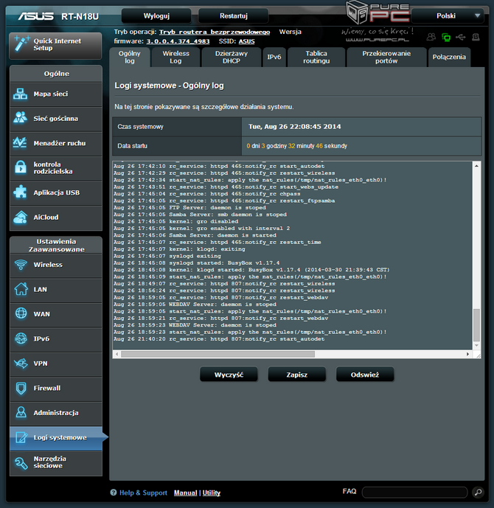Click the log scroll left arrow
Viewport: 494px width, 508px height.
pos(117,354)
